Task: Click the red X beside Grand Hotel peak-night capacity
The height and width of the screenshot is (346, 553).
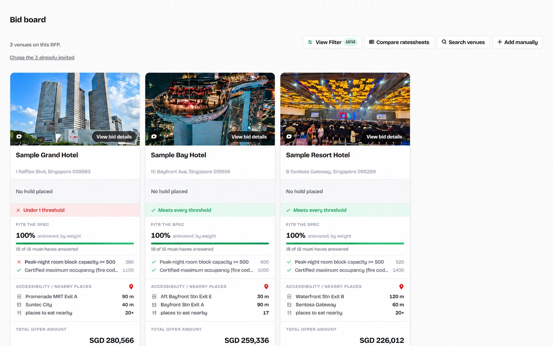Action: [x=19, y=262]
